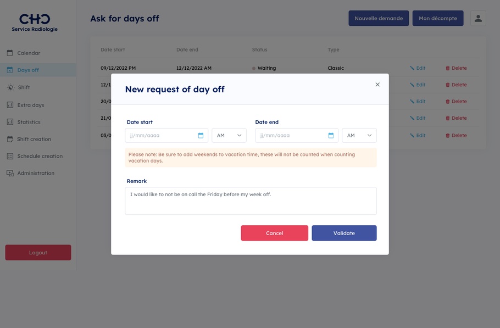Expand the Date end AM/PM dropdown
This screenshot has height=328, width=500.
point(359,136)
